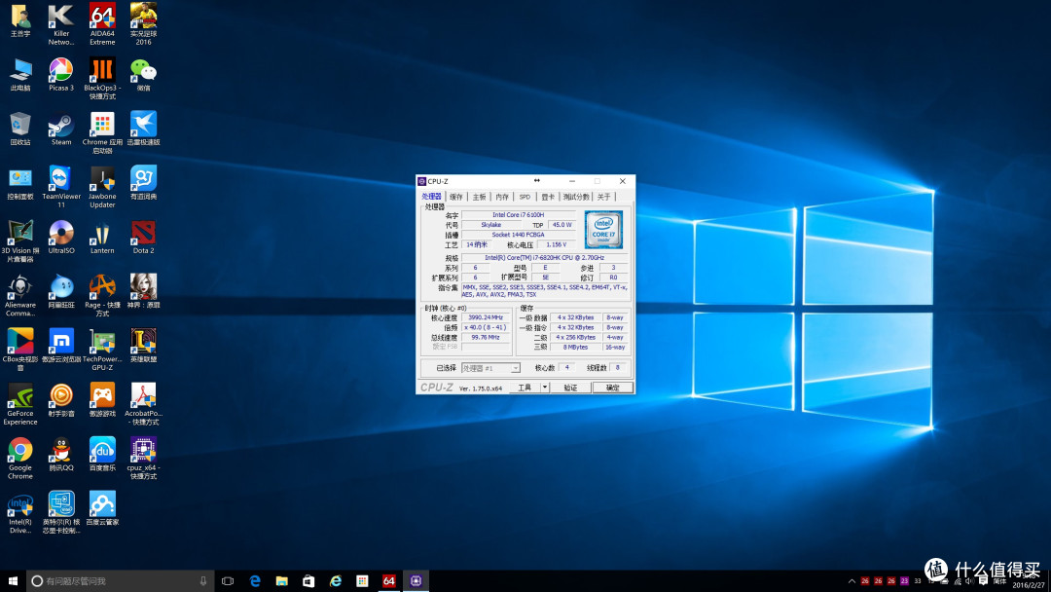This screenshot has height=592, width=1051.
Task: Open the Windows Store taskbar icon
Action: (308, 580)
